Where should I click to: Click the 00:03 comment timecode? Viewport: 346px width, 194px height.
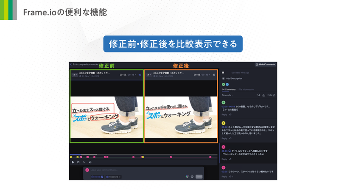click(224, 151)
